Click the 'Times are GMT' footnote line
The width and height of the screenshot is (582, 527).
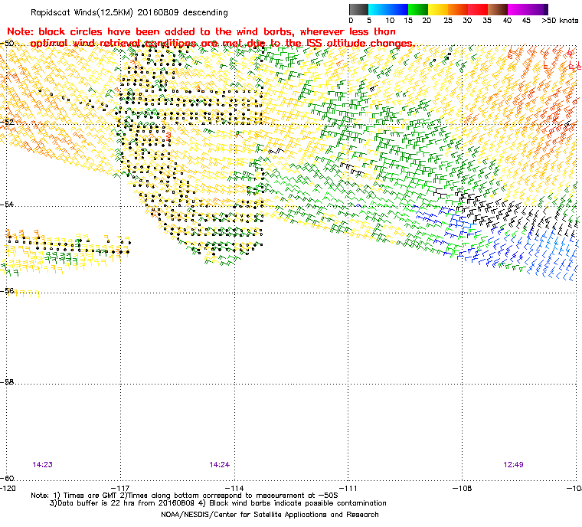185,496
